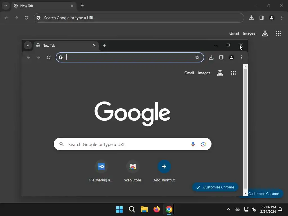The image size is (288, 216).
Task: Click the magnifier icon in the Google search box
Action: click(62, 144)
